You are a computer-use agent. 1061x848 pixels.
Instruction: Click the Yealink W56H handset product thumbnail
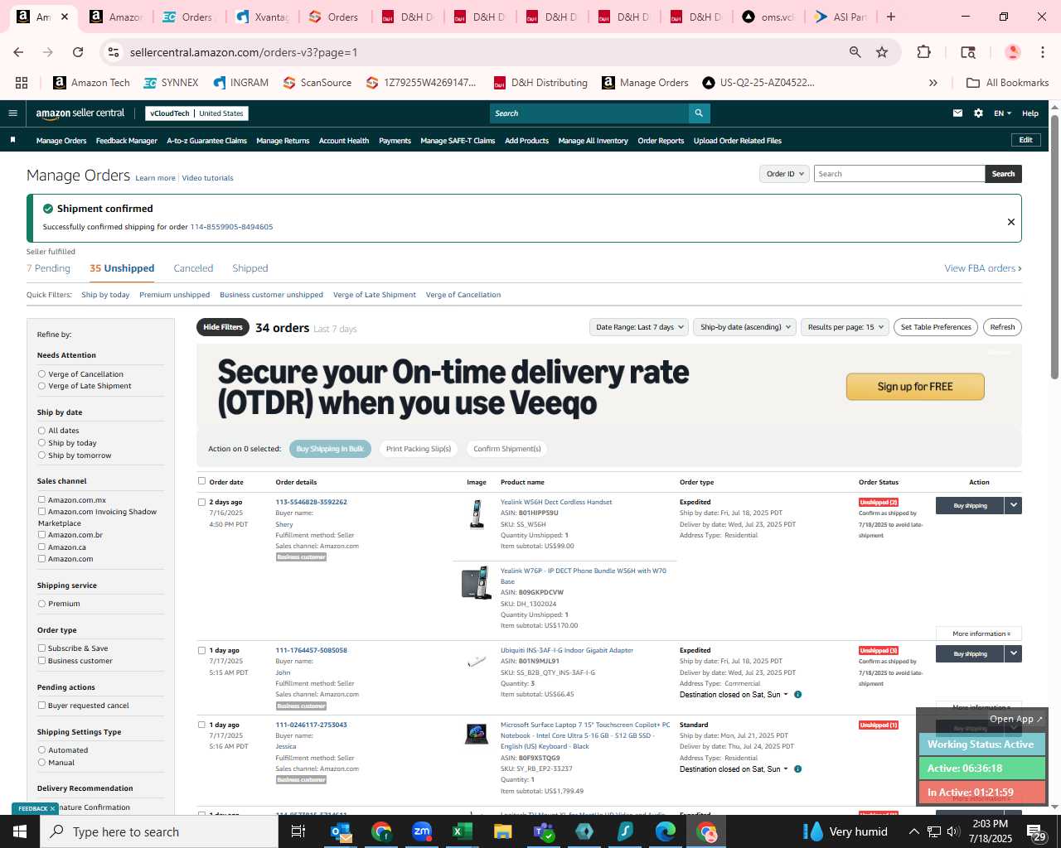click(477, 513)
